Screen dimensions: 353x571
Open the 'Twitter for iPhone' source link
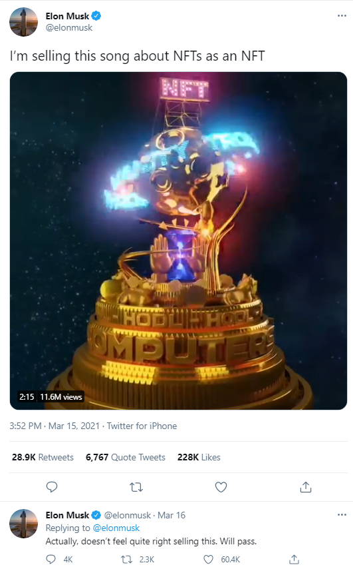click(x=142, y=426)
